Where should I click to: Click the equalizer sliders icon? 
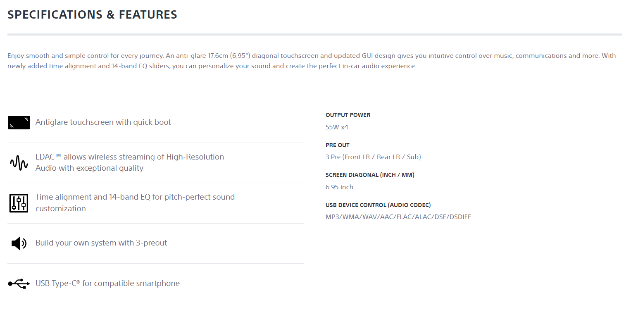[19, 203]
